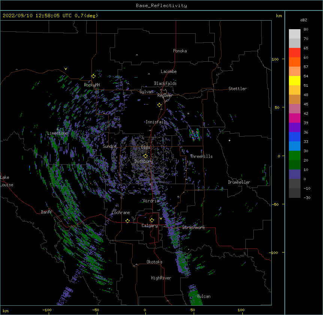Viewport: 323px width, 315px height.
Task: Click the ThreeHills label
Action: 201,156
